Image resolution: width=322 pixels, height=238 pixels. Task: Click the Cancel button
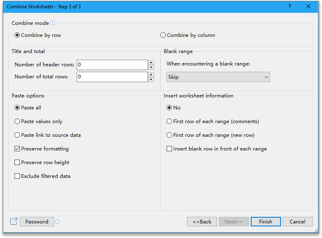pyautogui.click(x=298, y=221)
